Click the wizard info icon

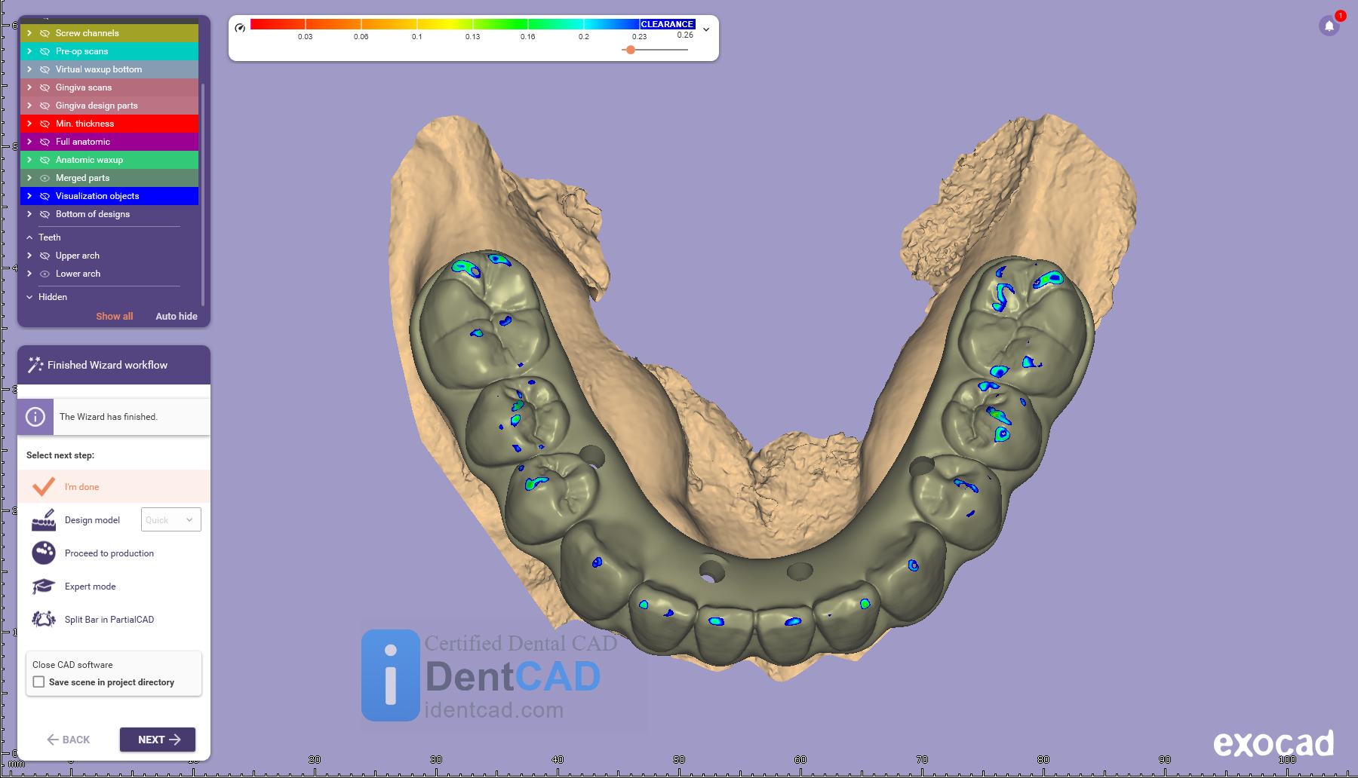click(x=35, y=417)
